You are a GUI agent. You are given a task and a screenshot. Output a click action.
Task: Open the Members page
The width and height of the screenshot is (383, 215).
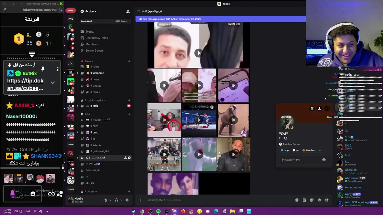91,44
